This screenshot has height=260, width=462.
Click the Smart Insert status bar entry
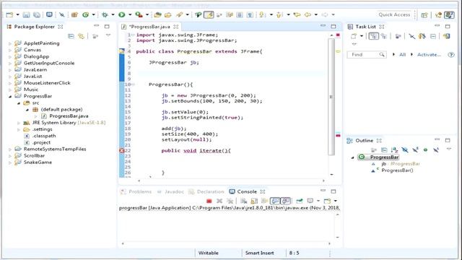[x=259, y=253]
